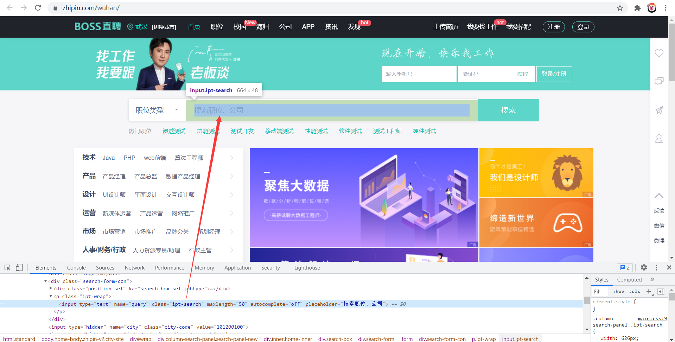Click the 输入手机号 phone field

point(419,74)
